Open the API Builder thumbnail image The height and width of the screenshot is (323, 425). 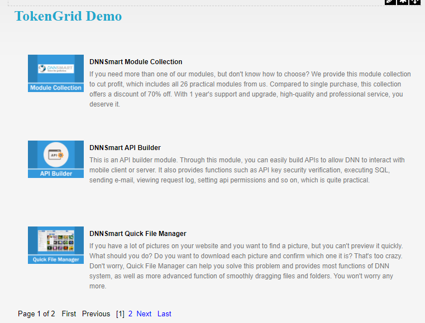[56, 159]
